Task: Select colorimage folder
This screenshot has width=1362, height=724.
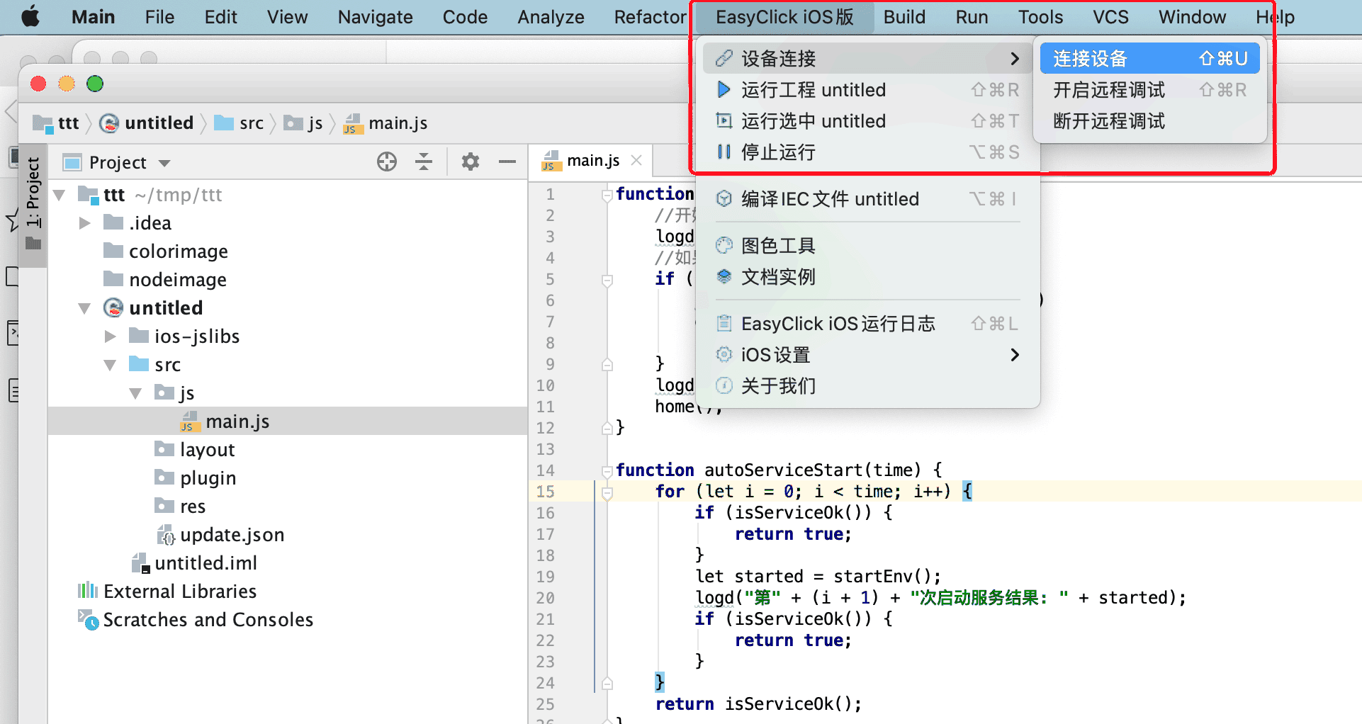Action: pos(166,251)
